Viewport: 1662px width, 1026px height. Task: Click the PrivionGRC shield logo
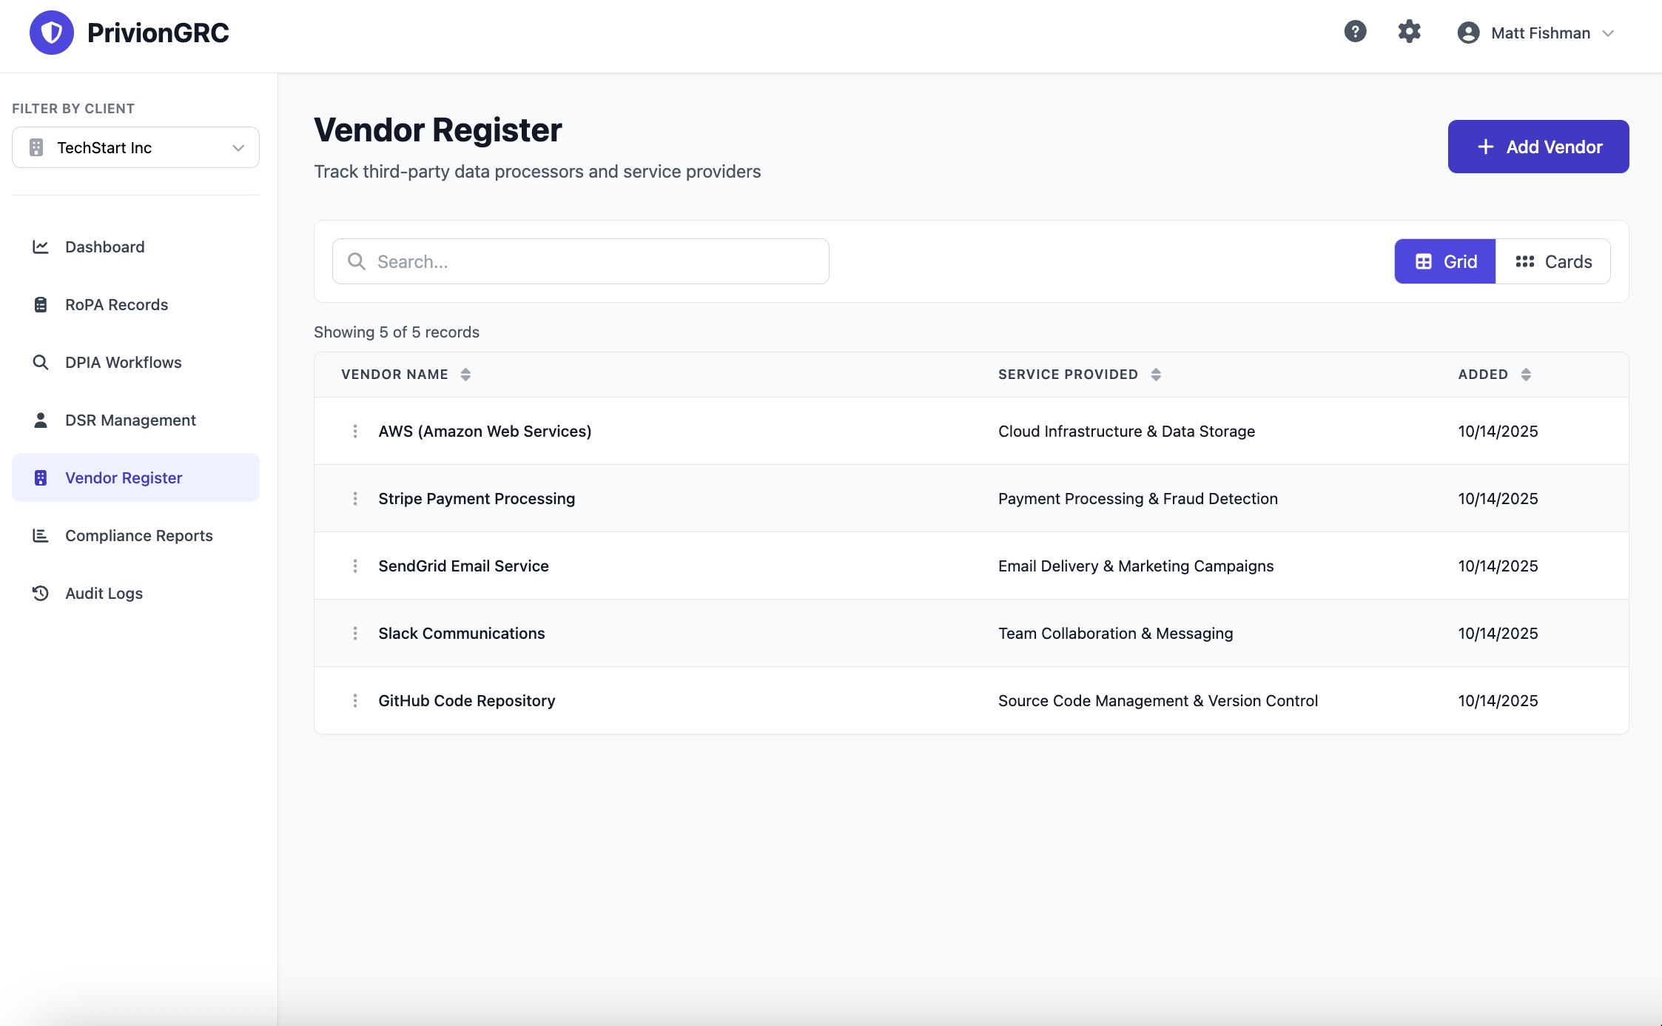[x=51, y=33]
